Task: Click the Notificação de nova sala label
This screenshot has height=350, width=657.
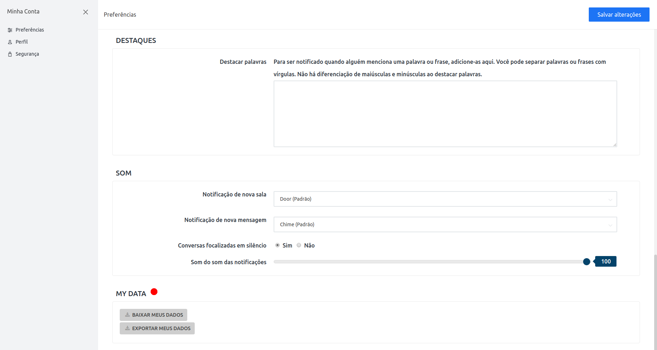Action: pyautogui.click(x=234, y=194)
